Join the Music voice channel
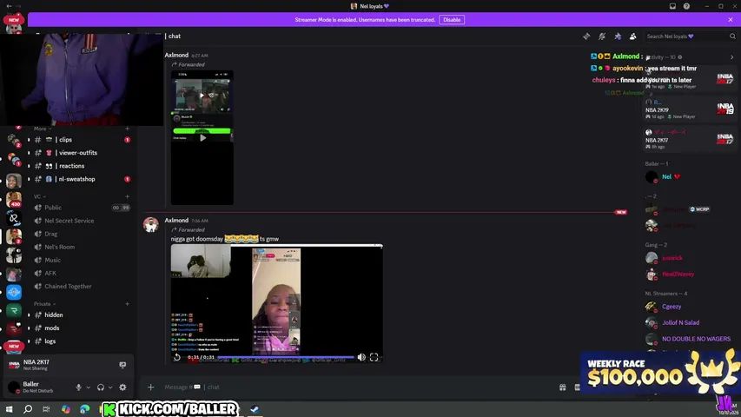Viewport: 741px width, 417px height. pyautogui.click(x=52, y=260)
